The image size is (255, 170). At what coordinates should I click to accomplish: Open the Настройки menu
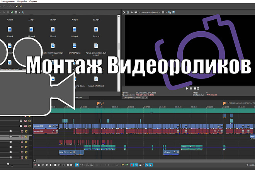click(x=22, y=1)
